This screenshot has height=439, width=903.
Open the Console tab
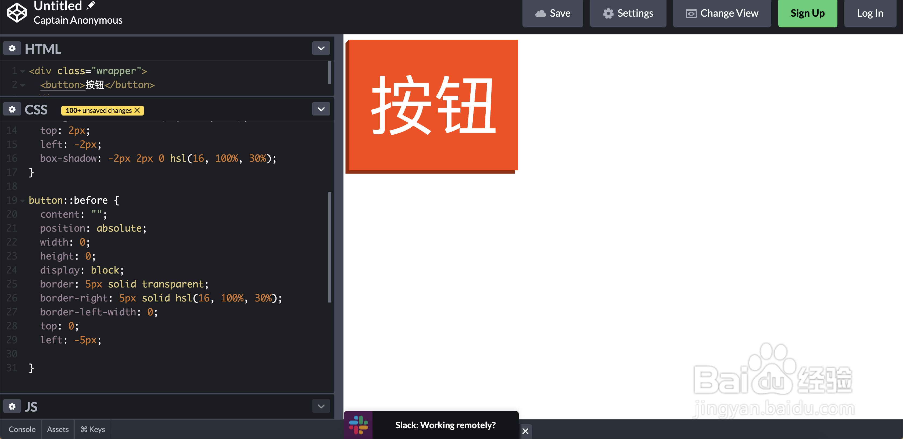tap(22, 429)
